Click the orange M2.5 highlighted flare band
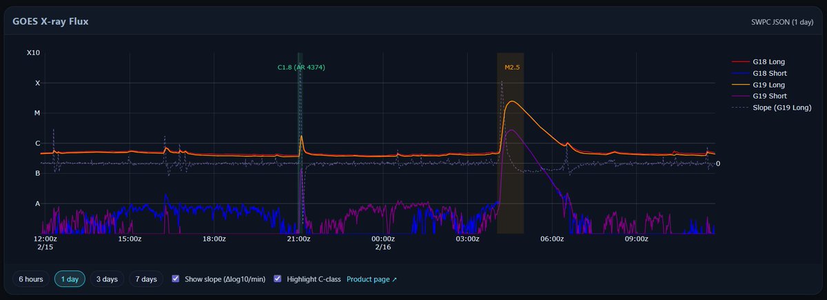Image resolution: width=827 pixels, height=300 pixels. tap(511, 143)
